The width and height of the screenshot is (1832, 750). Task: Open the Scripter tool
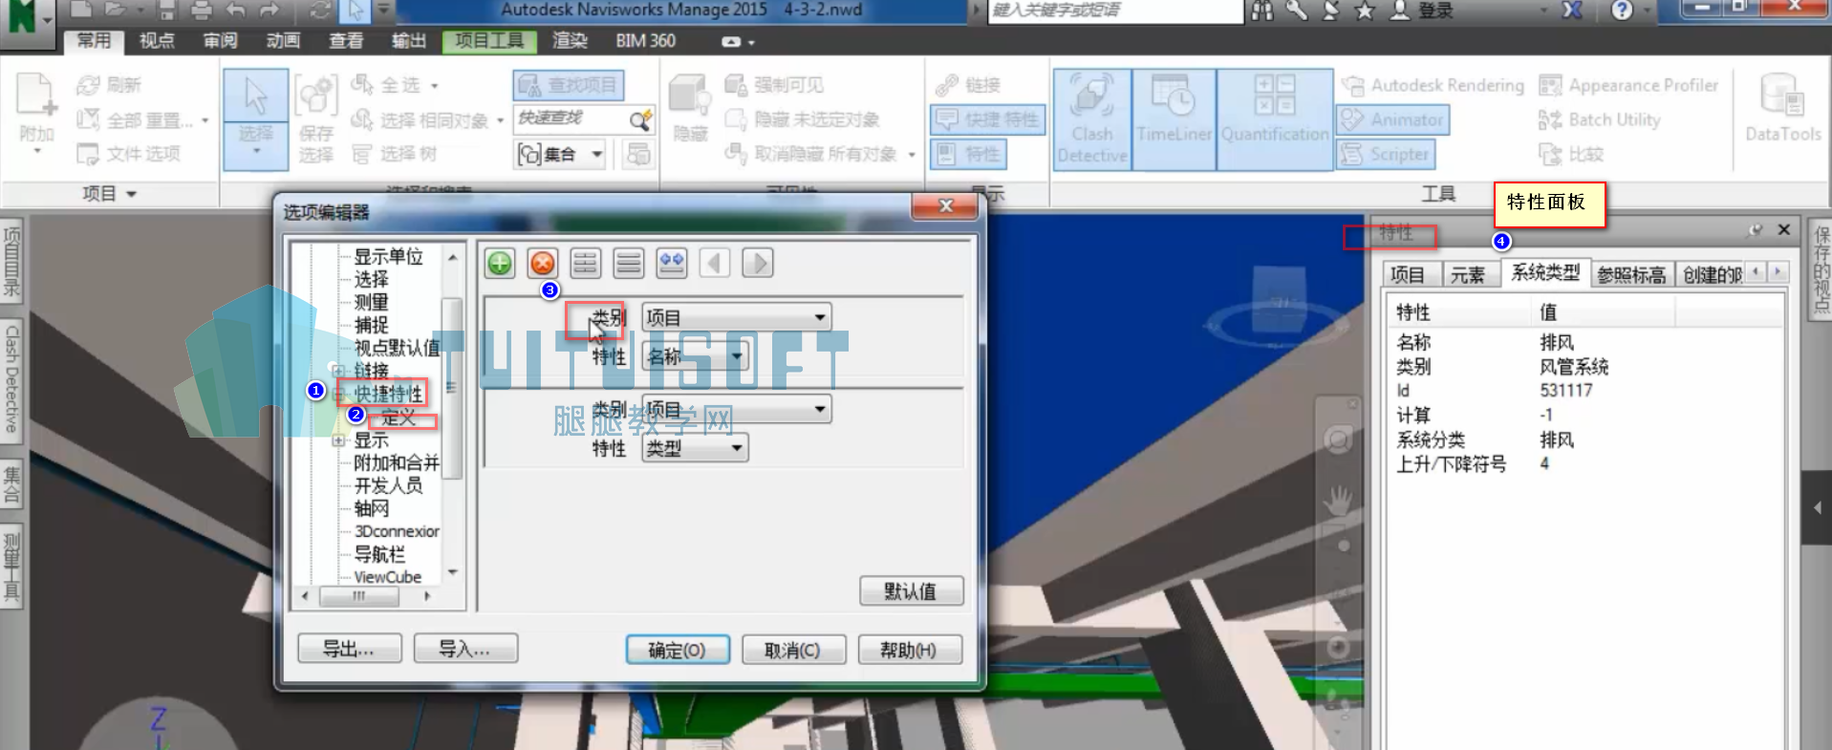[x=1386, y=154]
